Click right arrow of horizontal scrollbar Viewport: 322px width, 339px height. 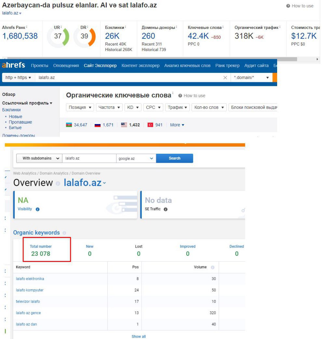317,59
